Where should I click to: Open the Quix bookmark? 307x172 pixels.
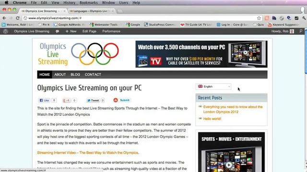pyautogui.click(x=259, y=24)
